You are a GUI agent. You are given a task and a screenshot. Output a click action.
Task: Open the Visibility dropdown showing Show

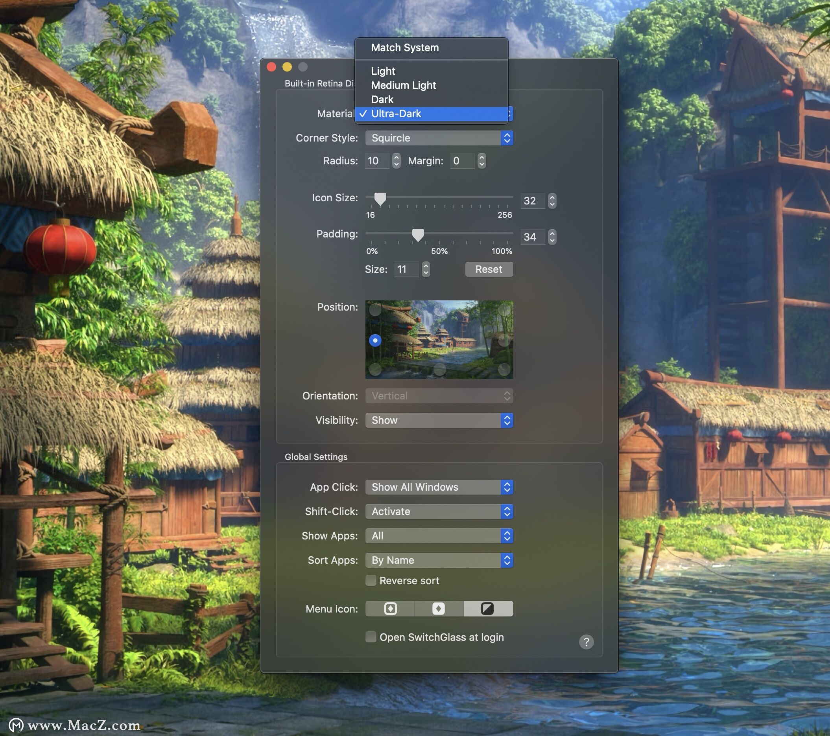click(439, 420)
